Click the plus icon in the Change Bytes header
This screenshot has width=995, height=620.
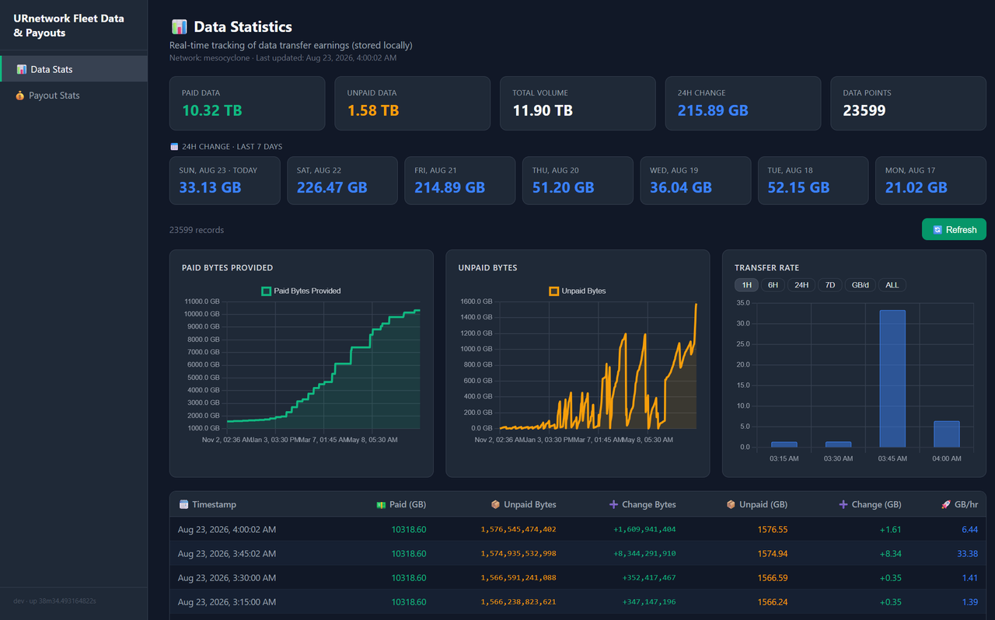[x=613, y=504]
